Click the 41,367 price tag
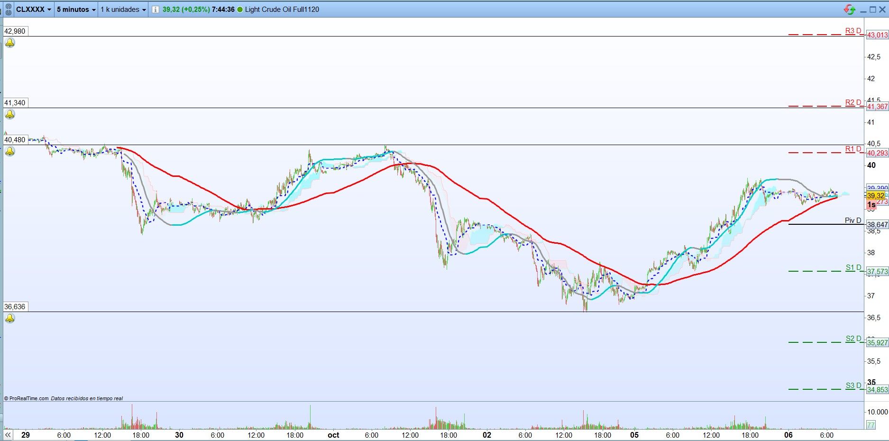This screenshot has width=889, height=441. pyautogui.click(x=877, y=107)
